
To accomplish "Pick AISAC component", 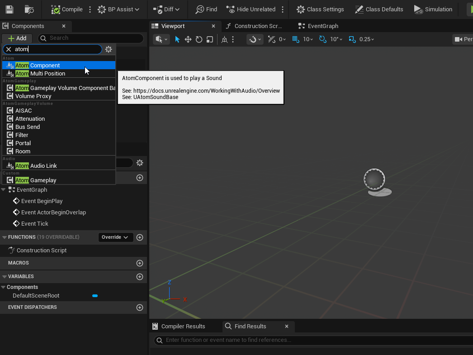I will (59, 110).
